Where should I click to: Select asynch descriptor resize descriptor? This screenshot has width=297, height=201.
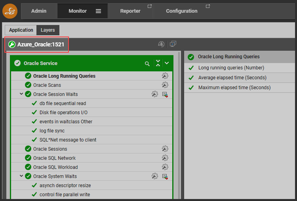[65, 186]
